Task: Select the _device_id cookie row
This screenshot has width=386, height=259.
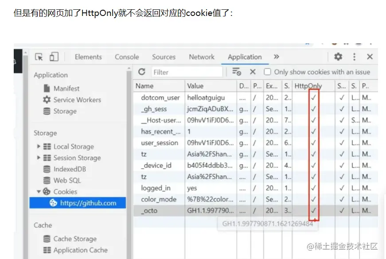Action: (256, 166)
